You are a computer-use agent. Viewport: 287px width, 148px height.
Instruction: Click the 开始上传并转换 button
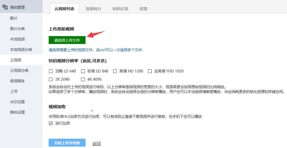coord(67,143)
